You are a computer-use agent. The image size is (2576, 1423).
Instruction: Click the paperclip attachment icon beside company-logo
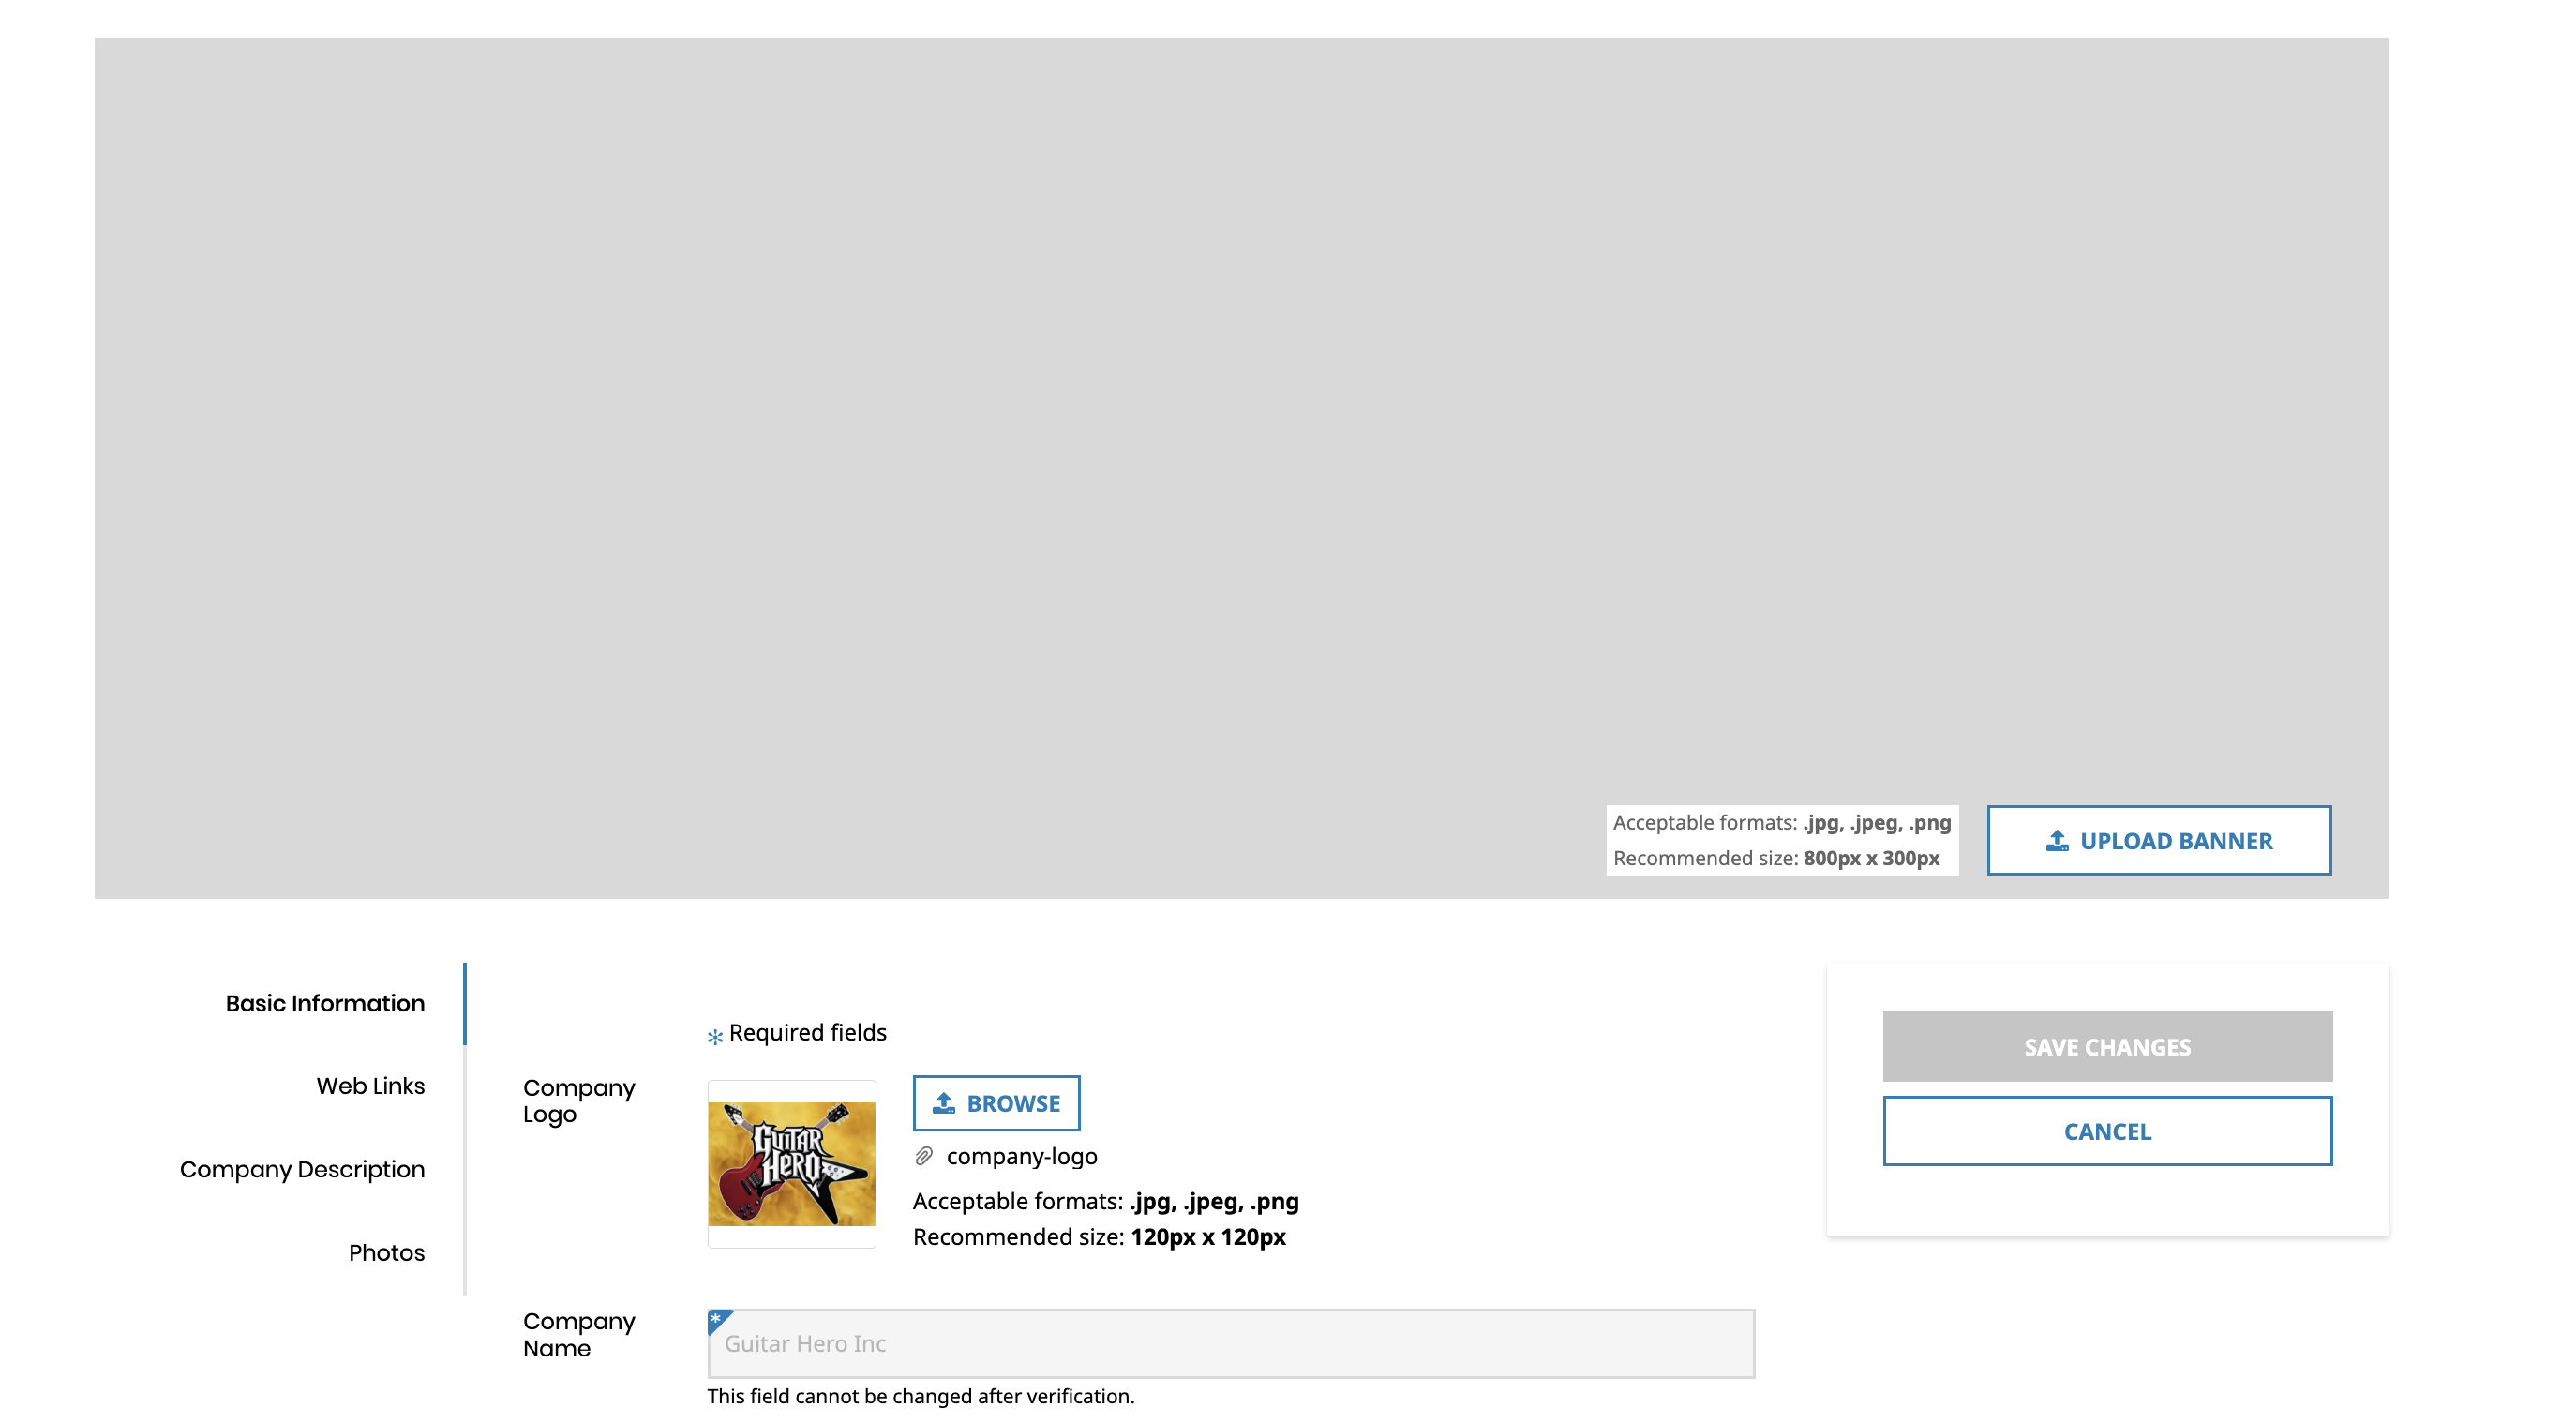[x=924, y=1156]
